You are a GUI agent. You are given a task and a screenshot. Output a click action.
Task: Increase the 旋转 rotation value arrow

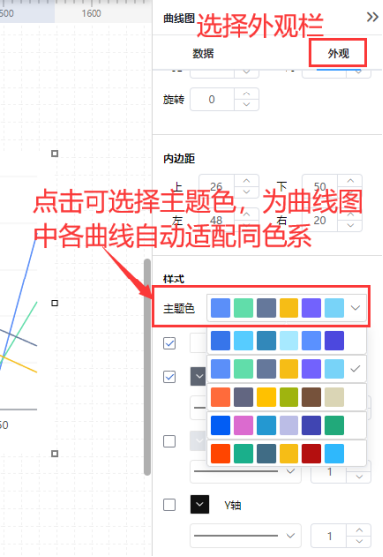click(246, 93)
